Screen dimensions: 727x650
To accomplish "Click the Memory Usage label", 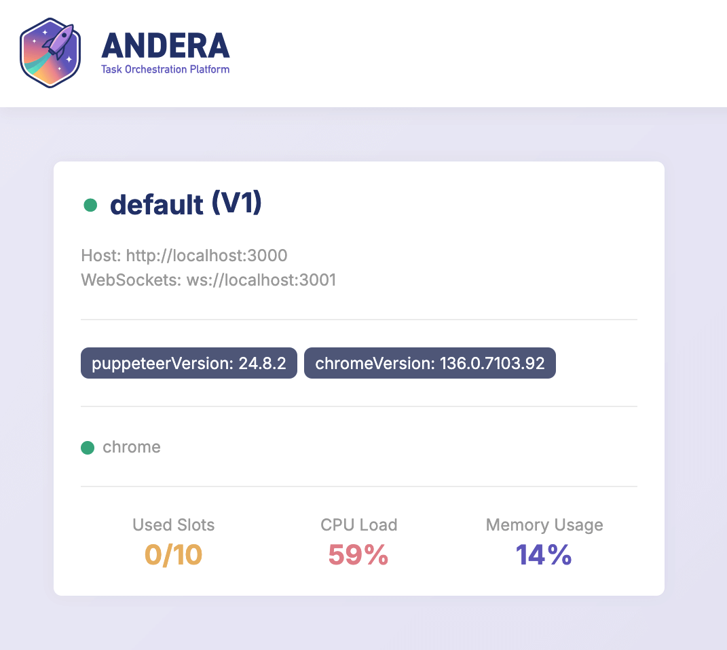I will [544, 524].
